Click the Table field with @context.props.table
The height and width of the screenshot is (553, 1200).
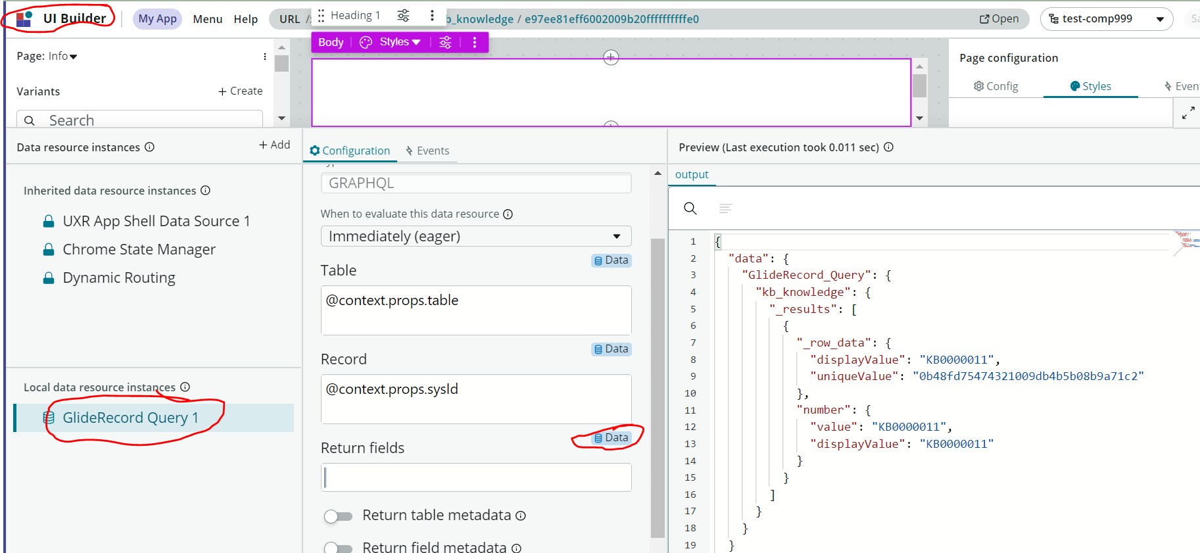coord(476,310)
